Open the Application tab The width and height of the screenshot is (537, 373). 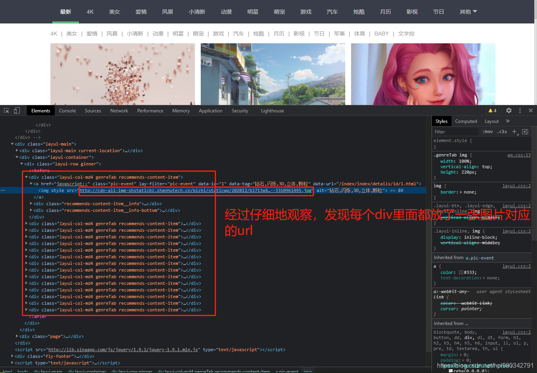tap(211, 111)
